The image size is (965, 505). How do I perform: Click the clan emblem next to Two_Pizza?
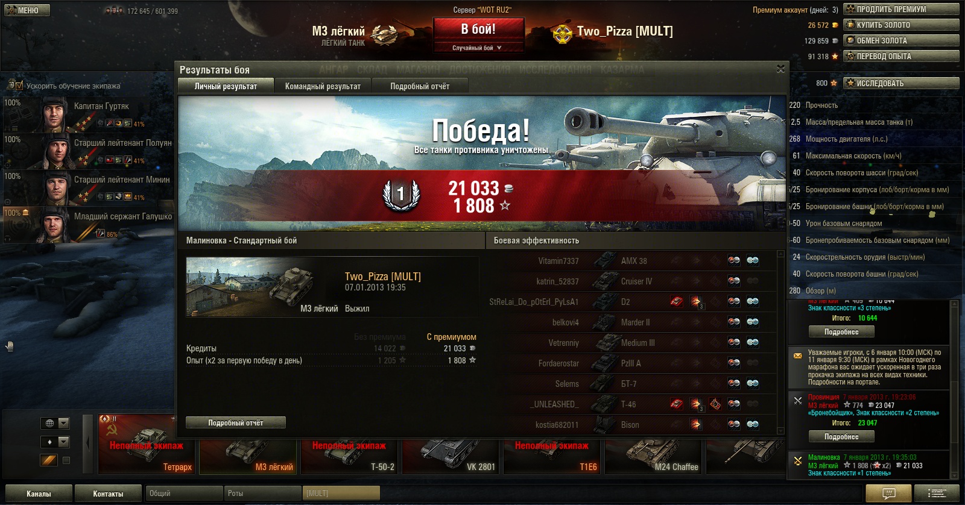click(x=562, y=33)
